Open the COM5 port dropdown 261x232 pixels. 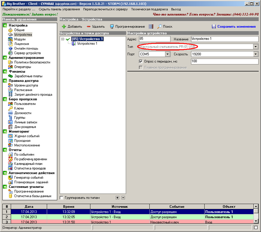[167, 54]
